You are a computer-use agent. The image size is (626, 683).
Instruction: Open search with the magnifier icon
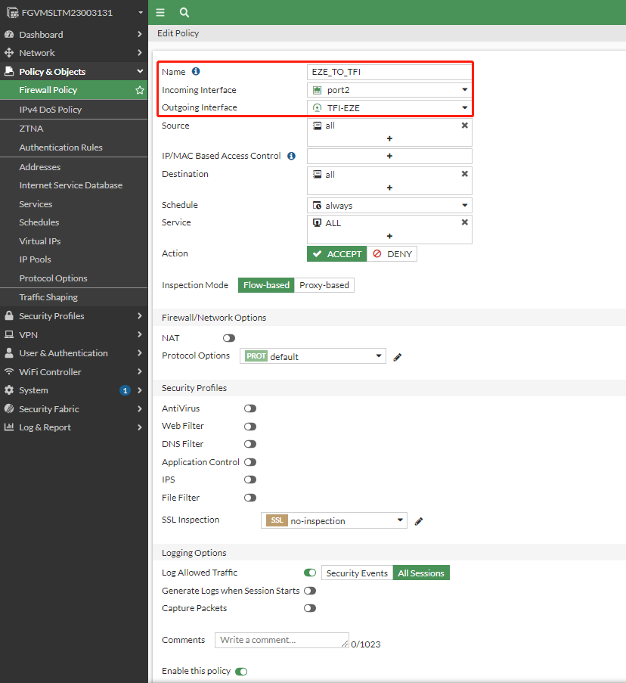184,12
